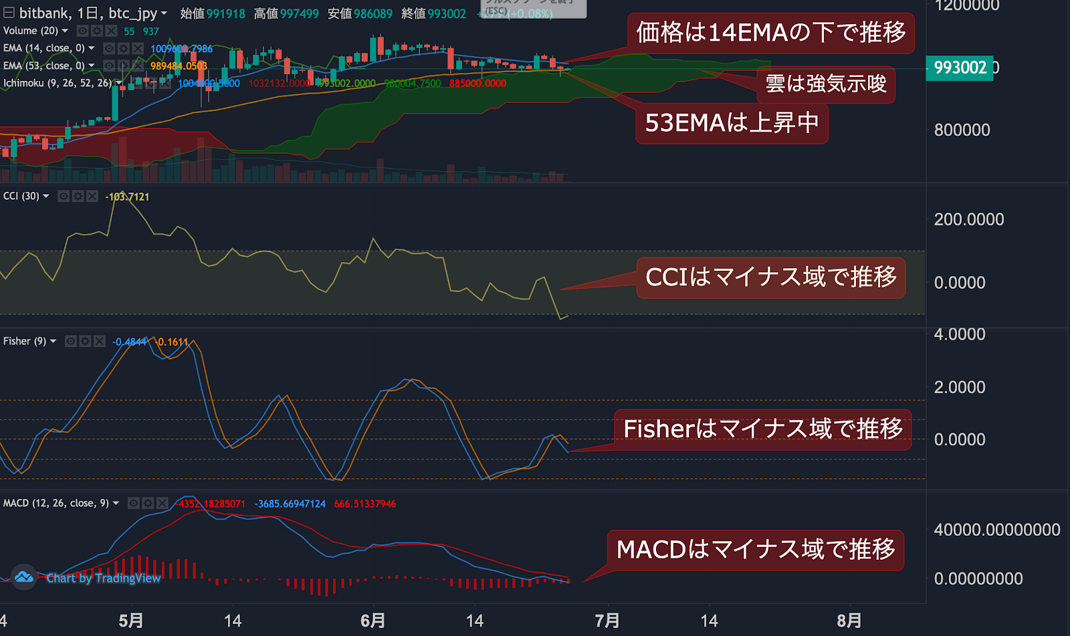Screen dimensions: 1070x636
Task: Open settings gear for Volume (20) indicator
Action: coord(97,31)
